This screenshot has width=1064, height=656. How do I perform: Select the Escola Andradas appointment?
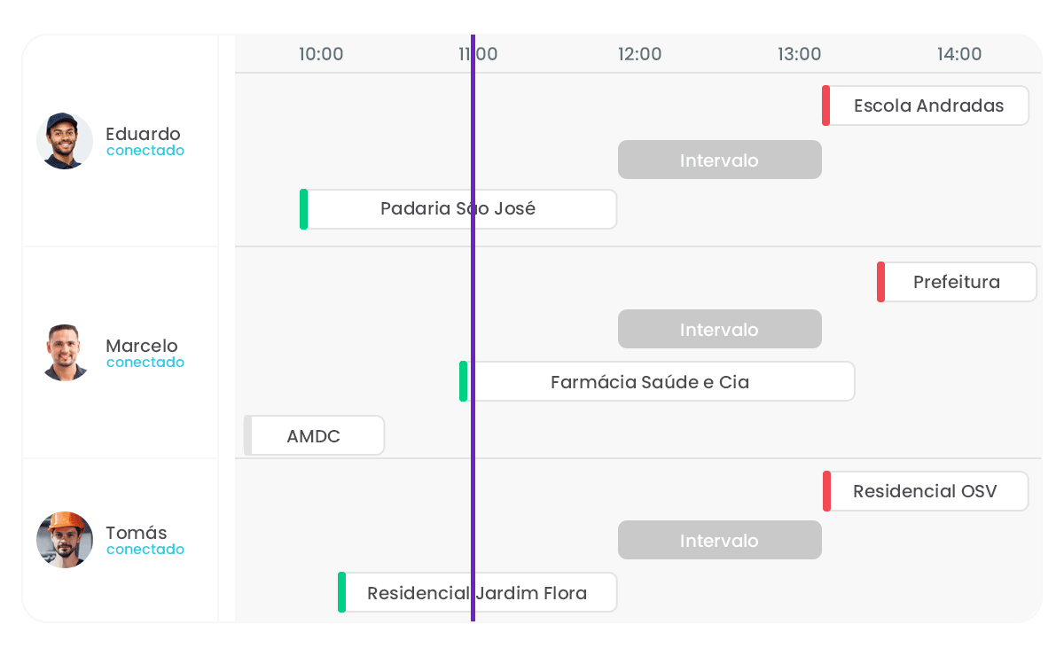click(x=927, y=105)
